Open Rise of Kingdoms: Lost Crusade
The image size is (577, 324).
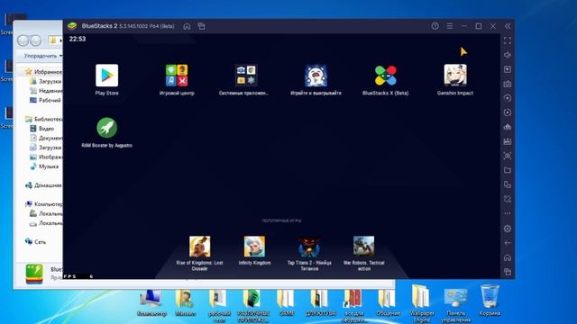(200, 247)
